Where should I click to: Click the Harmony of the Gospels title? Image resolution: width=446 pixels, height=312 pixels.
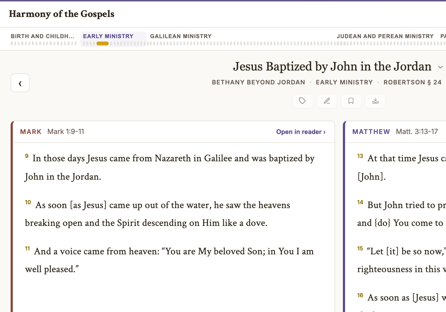(x=62, y=14)
